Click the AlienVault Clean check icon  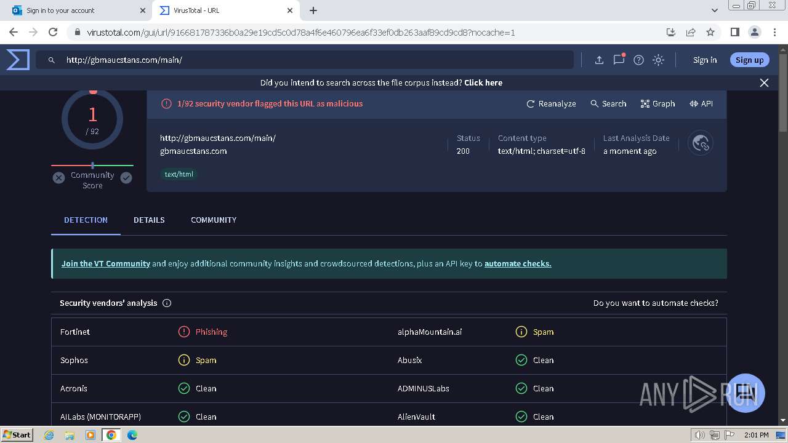[521, 417]
